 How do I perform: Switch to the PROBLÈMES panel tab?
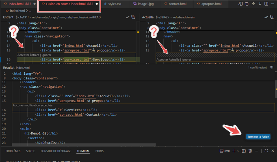13,151
